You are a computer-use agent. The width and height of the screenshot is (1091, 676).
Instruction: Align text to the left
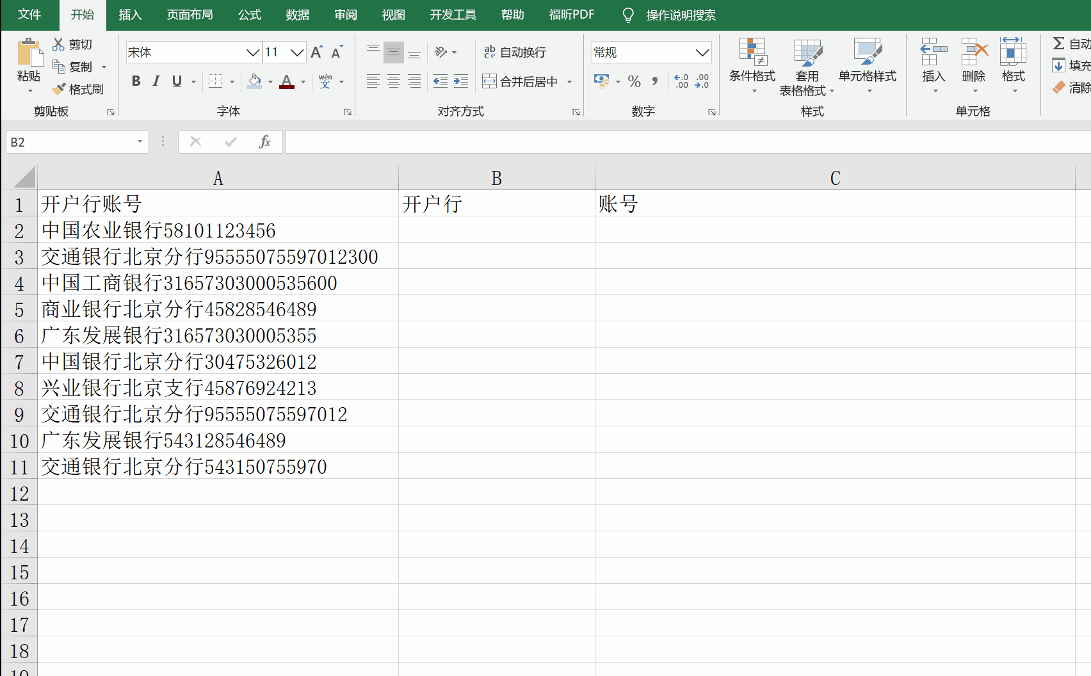click(373, 81)
